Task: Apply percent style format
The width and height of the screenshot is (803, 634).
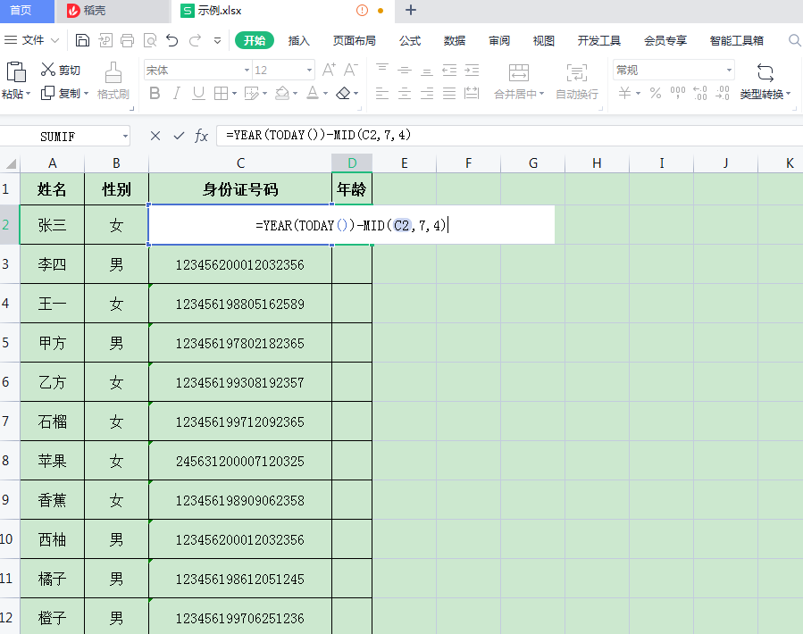Action: [x=656, y=93]
